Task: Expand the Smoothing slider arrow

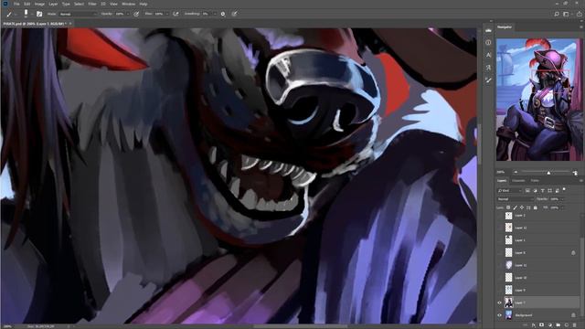Action: pyautogui.click(x=215, y=14)
